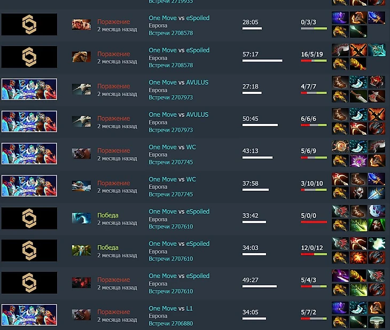Click the Universe league banner in 50:45 row
The image size is (390, 330).
click(29, 121)
